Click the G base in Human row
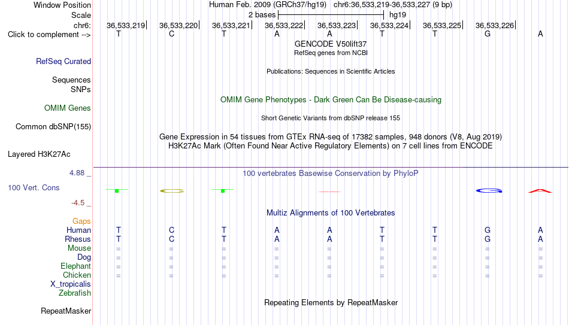The height and width of the screenshot is (325, 569). 488,230
